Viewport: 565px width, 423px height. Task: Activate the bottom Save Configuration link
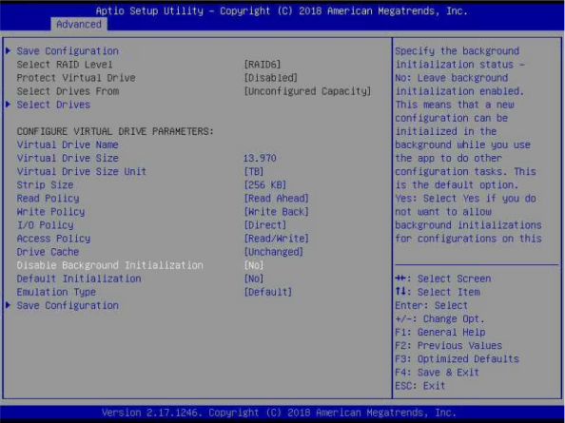pyautogui.click(x=68, y=305)
